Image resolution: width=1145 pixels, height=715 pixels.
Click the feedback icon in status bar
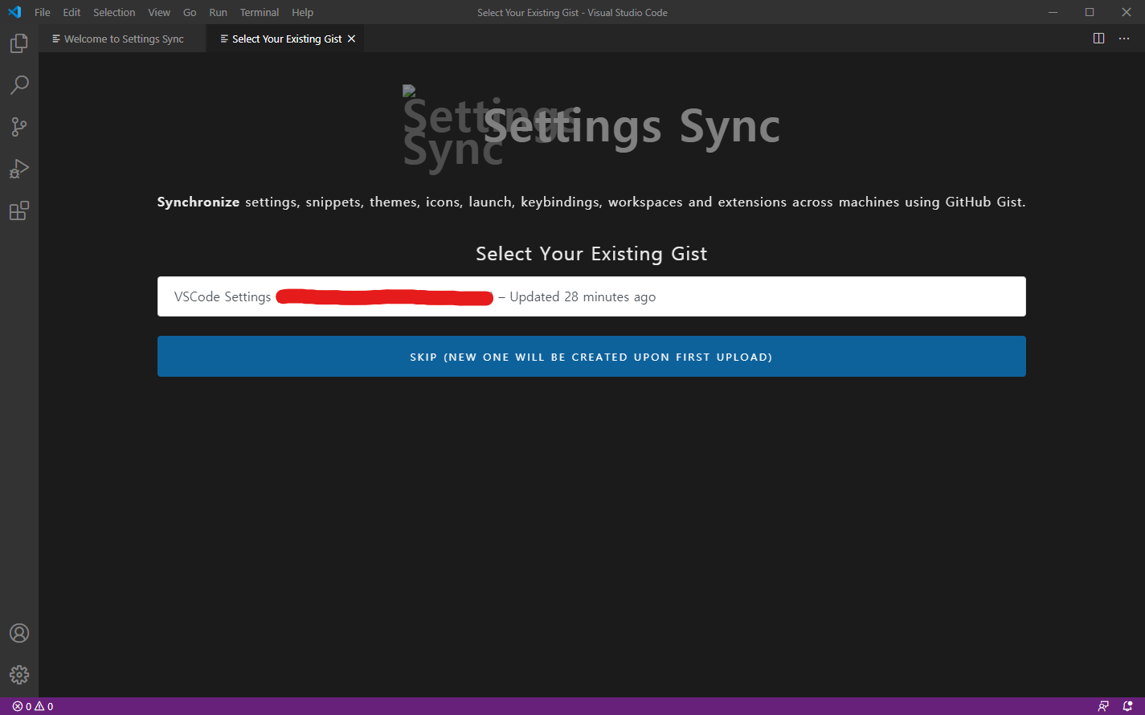pyautogui.click(x=1103, y=706)
